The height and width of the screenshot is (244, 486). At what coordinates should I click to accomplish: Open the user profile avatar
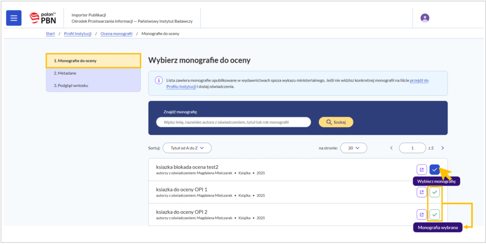coord(425,18)
